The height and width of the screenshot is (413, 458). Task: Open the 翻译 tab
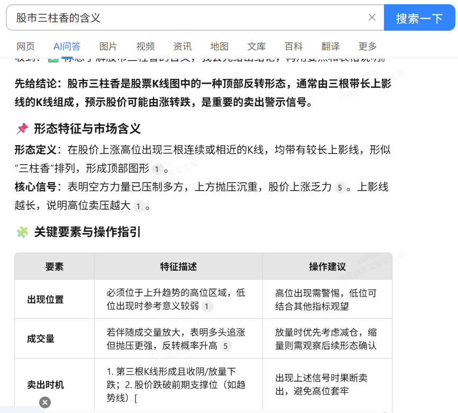331,46
